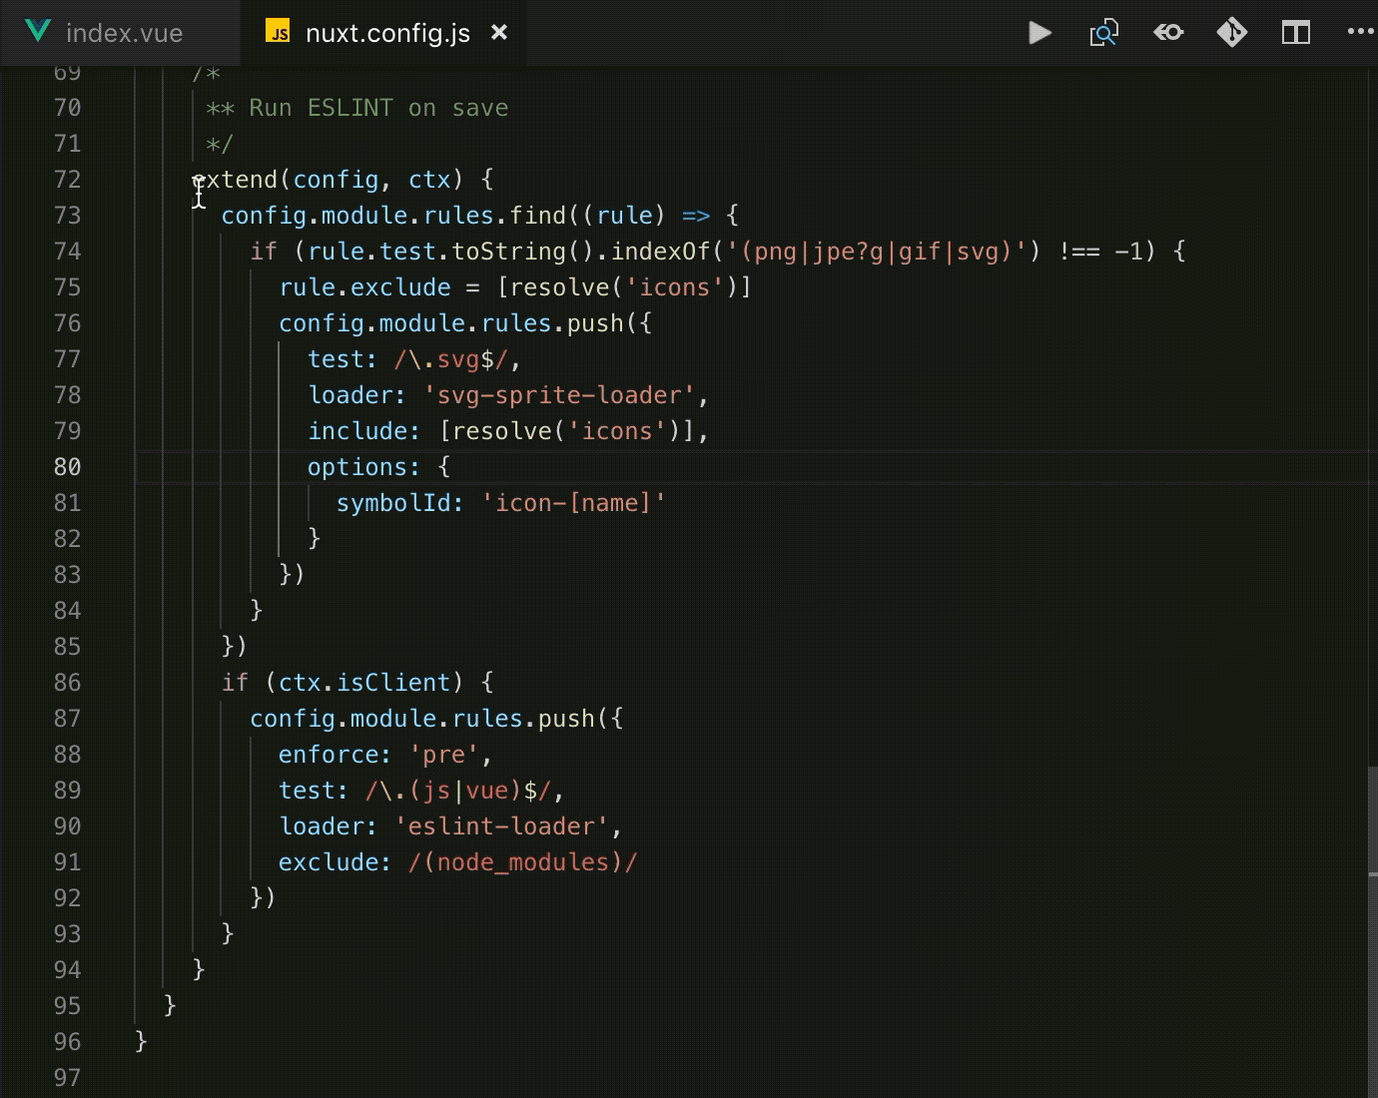Open the search/preview file icon
Screen dimensions: 1378x1098
click(x=1103, y=33)
